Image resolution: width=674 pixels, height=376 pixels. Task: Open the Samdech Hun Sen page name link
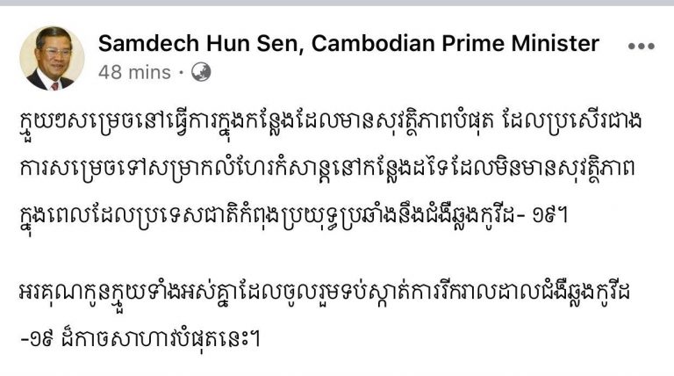coord(348,43)
